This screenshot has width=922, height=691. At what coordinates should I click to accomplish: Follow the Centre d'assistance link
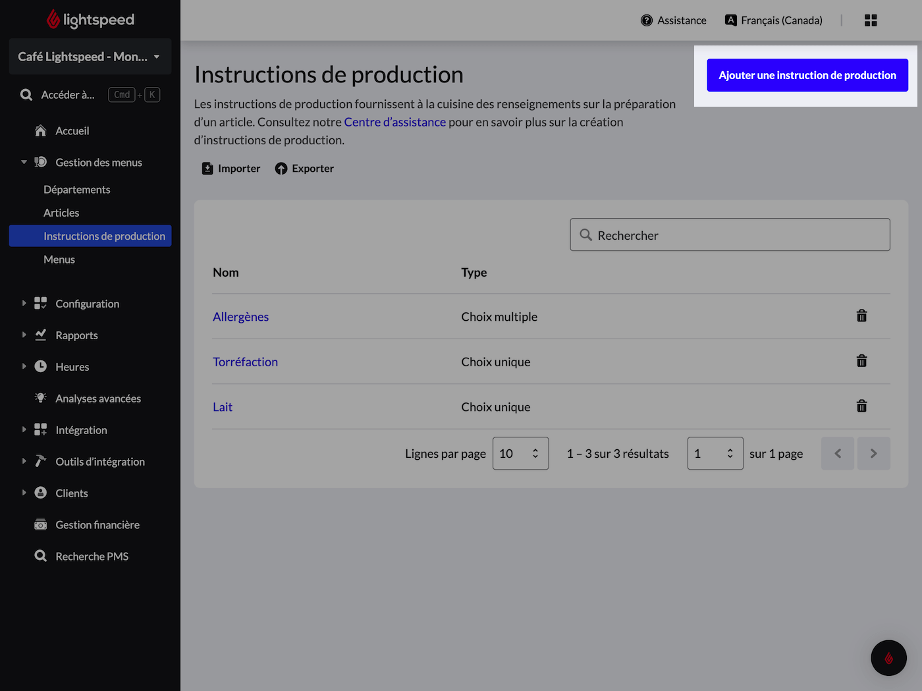tap(394, 122)
